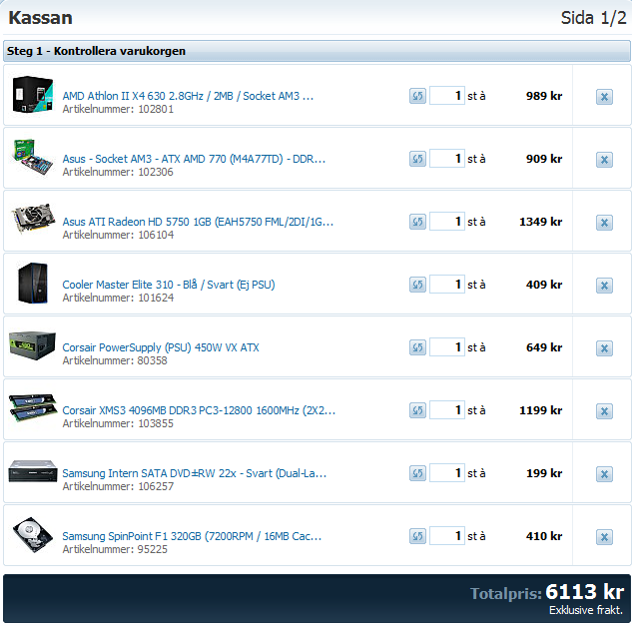632x626 pixels.
Task: Open Asus ATI Radeon HD 5750 1GB link
Action: coord(198,222)
